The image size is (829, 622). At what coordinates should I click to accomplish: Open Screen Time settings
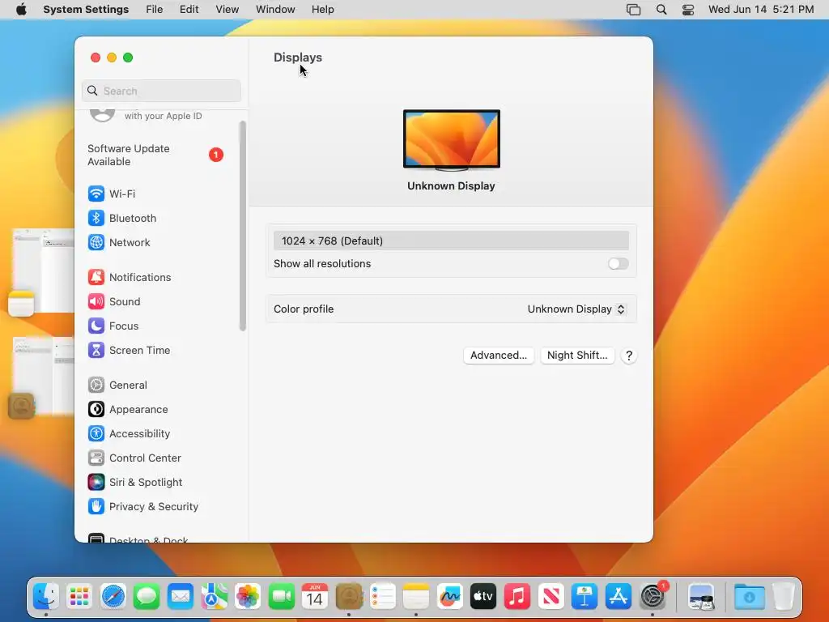pos(129,350)
